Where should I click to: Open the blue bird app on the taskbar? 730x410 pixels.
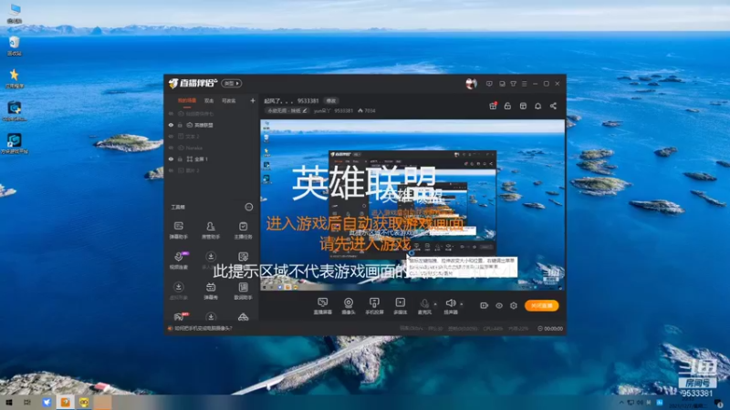point(47,403)
